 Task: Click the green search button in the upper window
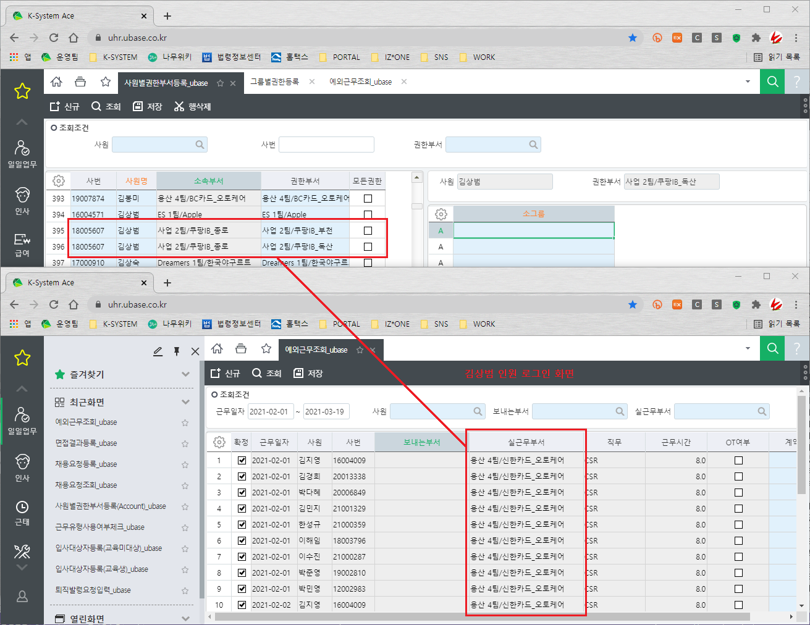(772, 82)
